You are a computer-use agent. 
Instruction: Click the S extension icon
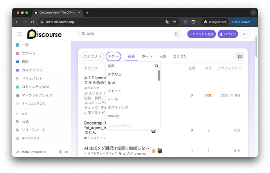point(185,22)
